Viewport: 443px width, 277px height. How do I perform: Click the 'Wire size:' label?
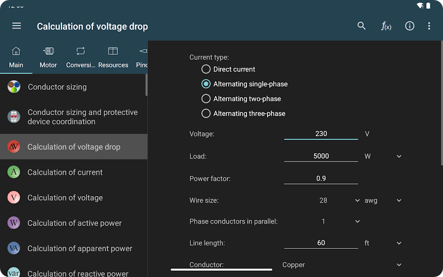pos(204,200)
